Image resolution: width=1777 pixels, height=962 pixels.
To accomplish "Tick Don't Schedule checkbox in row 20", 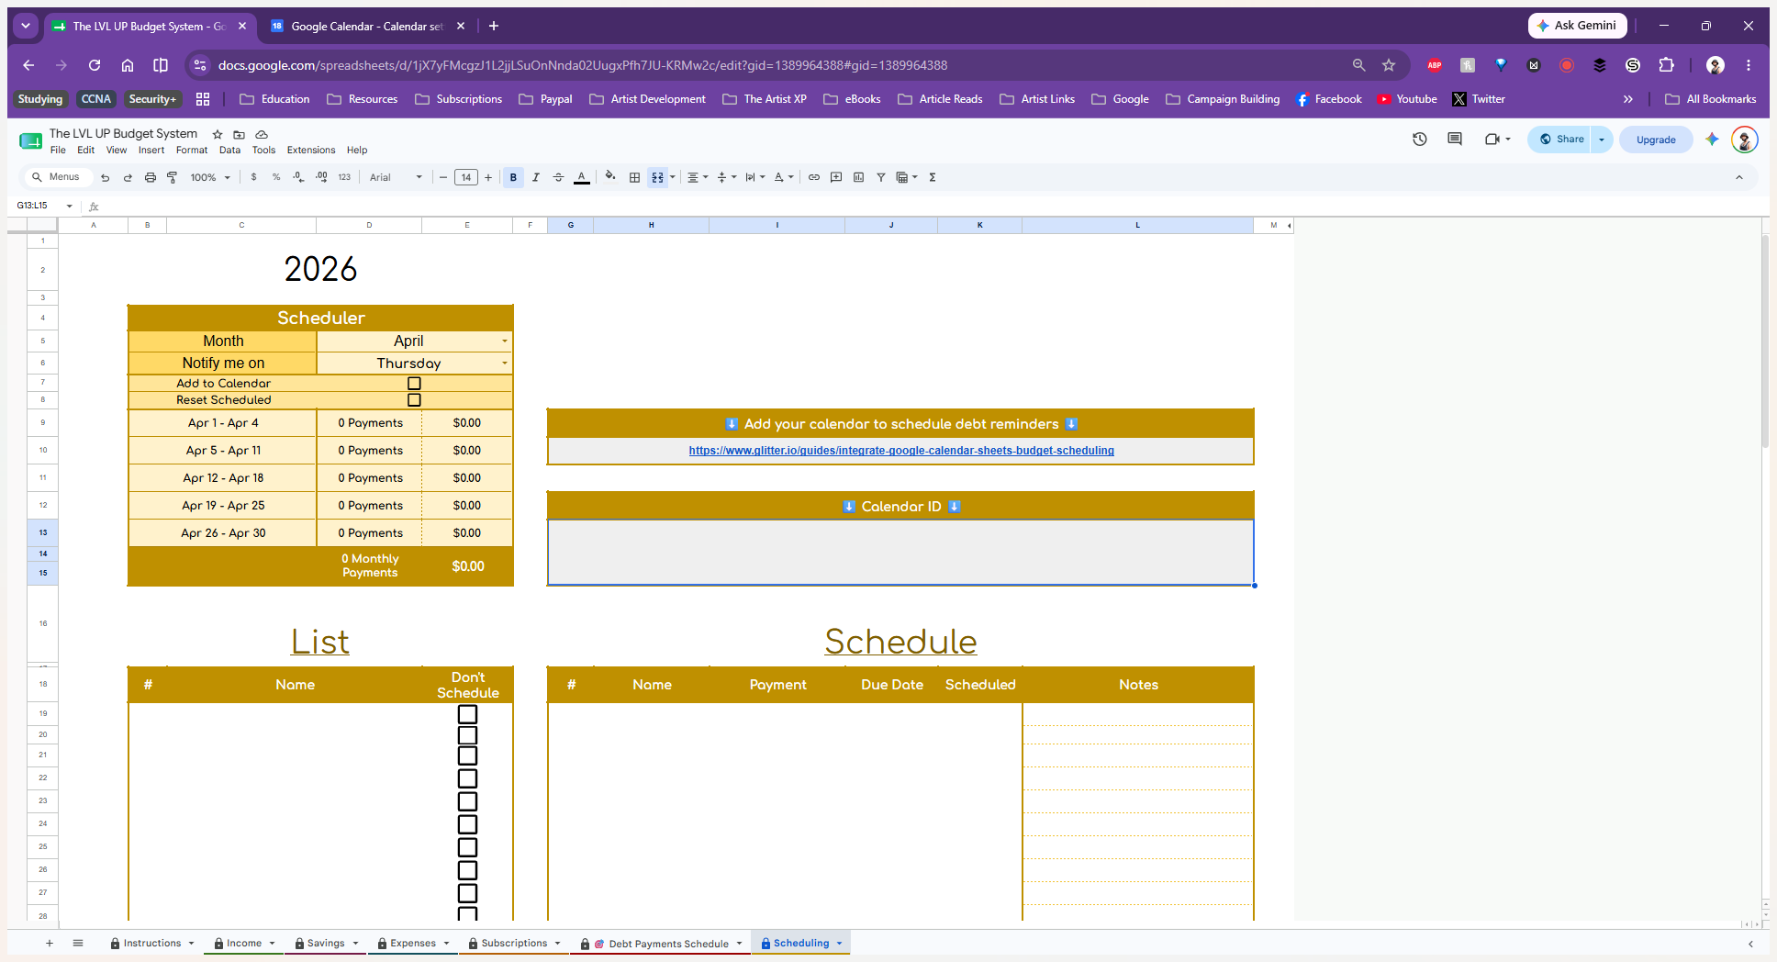I will (x=467, y=735).
